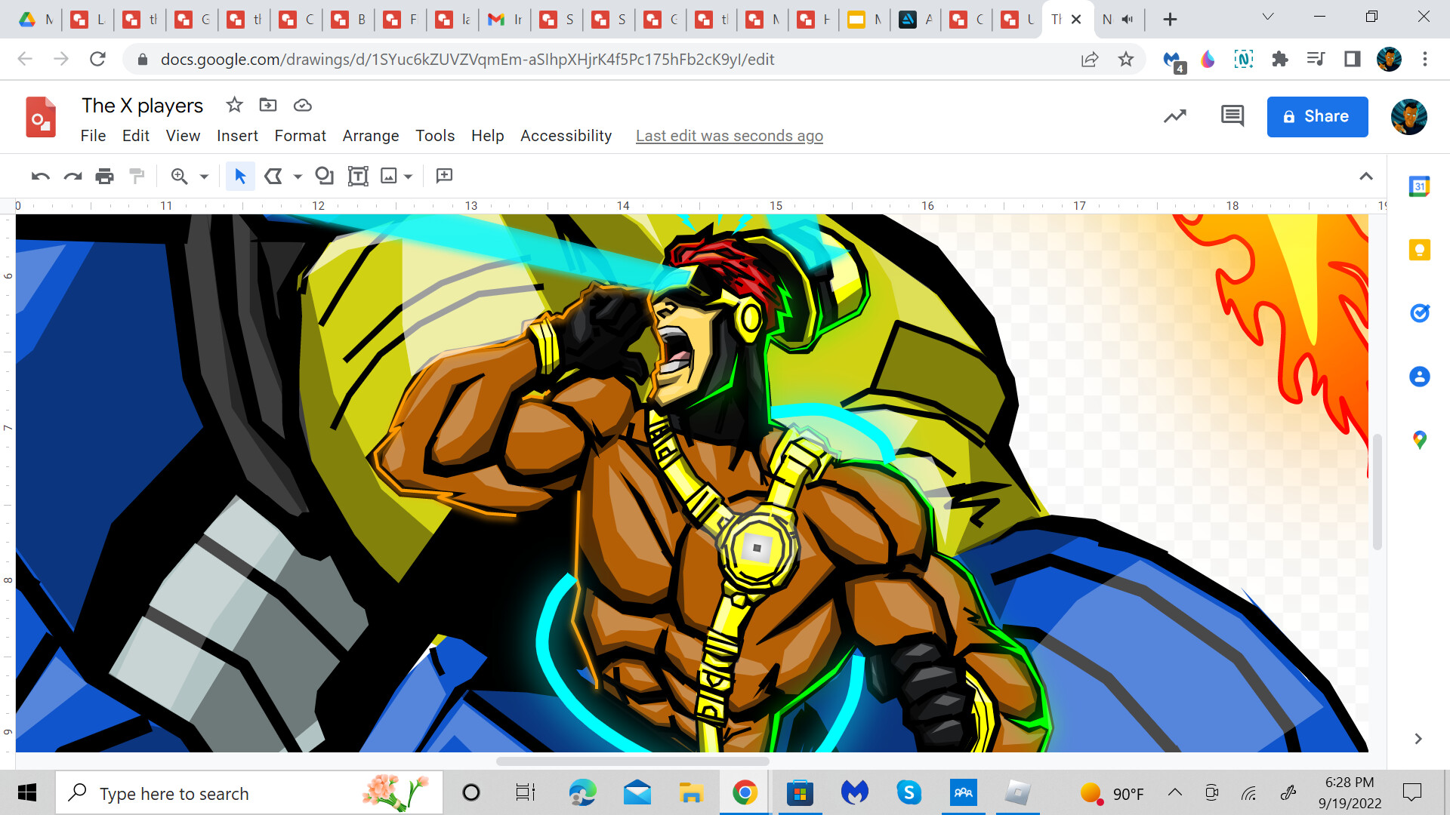The image size is (1450, 815).
Task: Insert a comment via the comment icon
Action: tap(444, 176)
